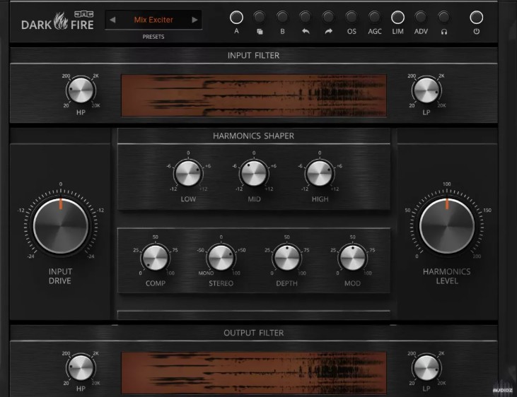Click the HARMONICS SHAPER section title

(x=254, y=136)
